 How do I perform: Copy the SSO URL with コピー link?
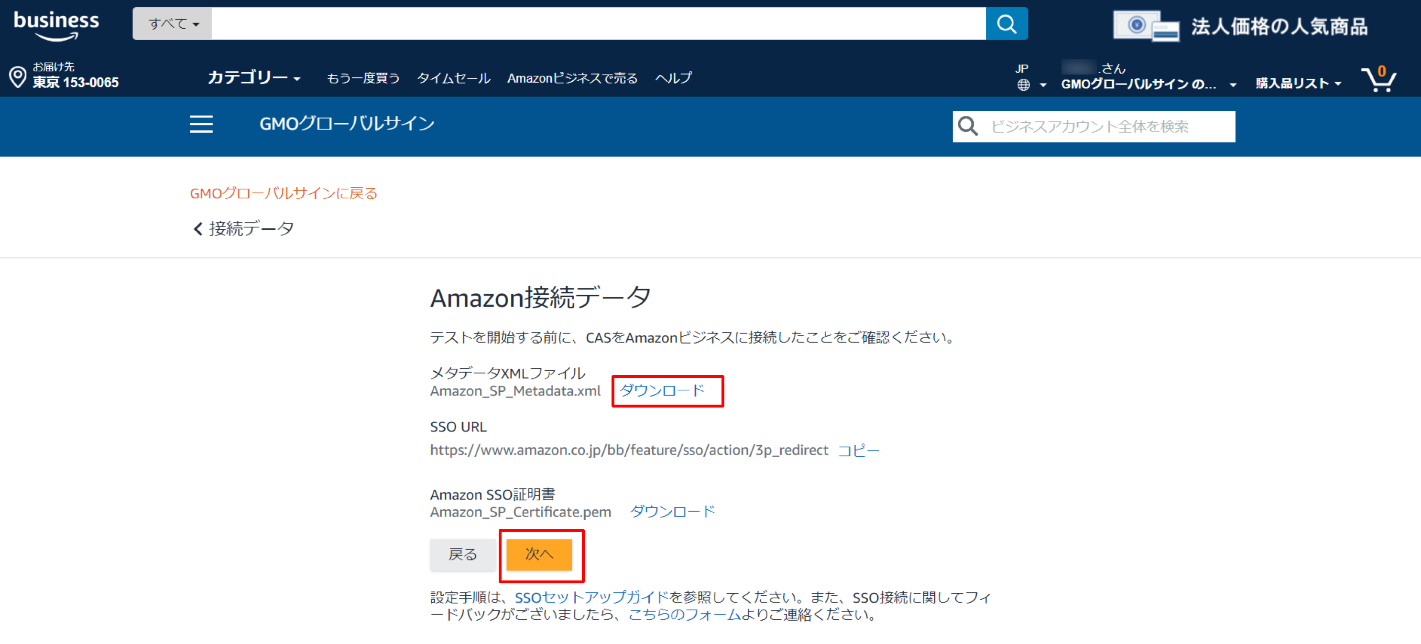coord(858,451)
